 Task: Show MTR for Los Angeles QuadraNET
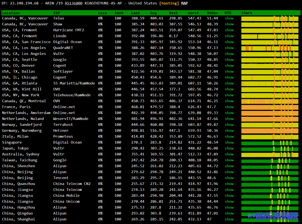(x=229, y=48)
